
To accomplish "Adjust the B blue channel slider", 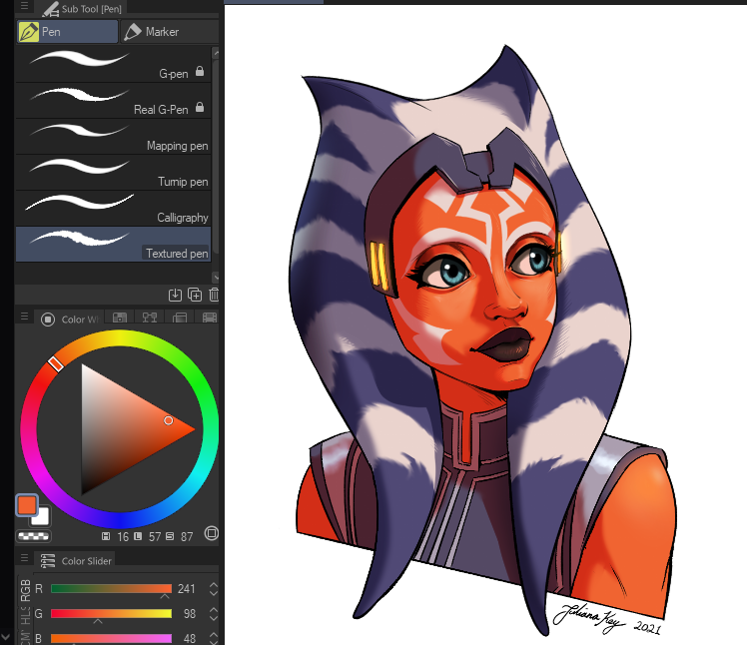I will point(111,638).
